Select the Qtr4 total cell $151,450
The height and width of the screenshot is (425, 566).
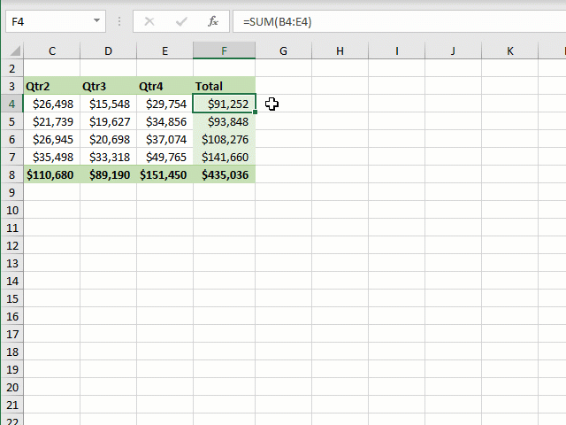click(164, 174)
